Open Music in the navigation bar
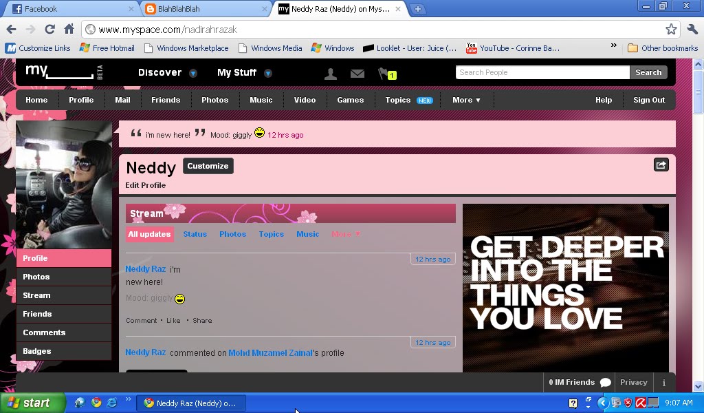Viewport: 704px width, 413px height. [261, 100]
